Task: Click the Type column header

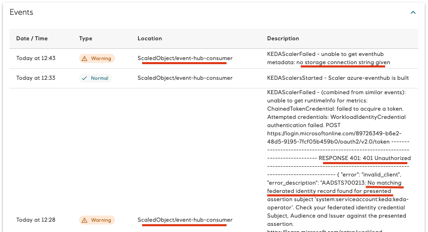Action: pyautogui.click(x=86, y=38)
